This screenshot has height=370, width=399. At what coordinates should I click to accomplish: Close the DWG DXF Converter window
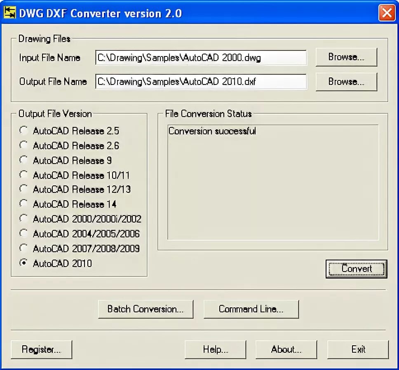pos(387,13)
